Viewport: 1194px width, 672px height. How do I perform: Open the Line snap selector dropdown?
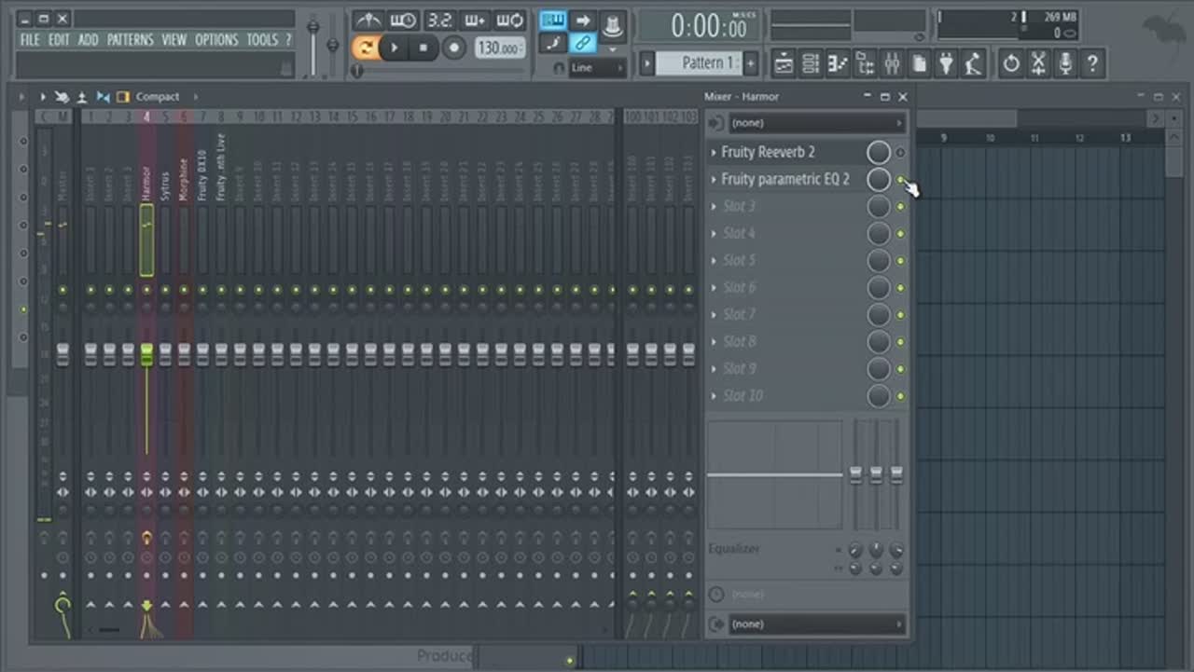pyautogui.click(x=595, y=68)
